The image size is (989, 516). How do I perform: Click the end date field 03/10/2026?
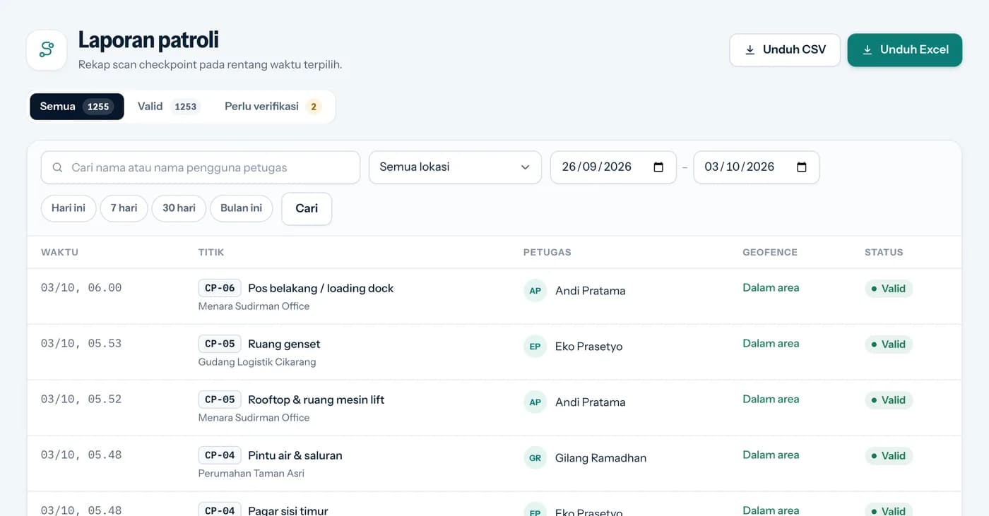[x=757, y=167]
